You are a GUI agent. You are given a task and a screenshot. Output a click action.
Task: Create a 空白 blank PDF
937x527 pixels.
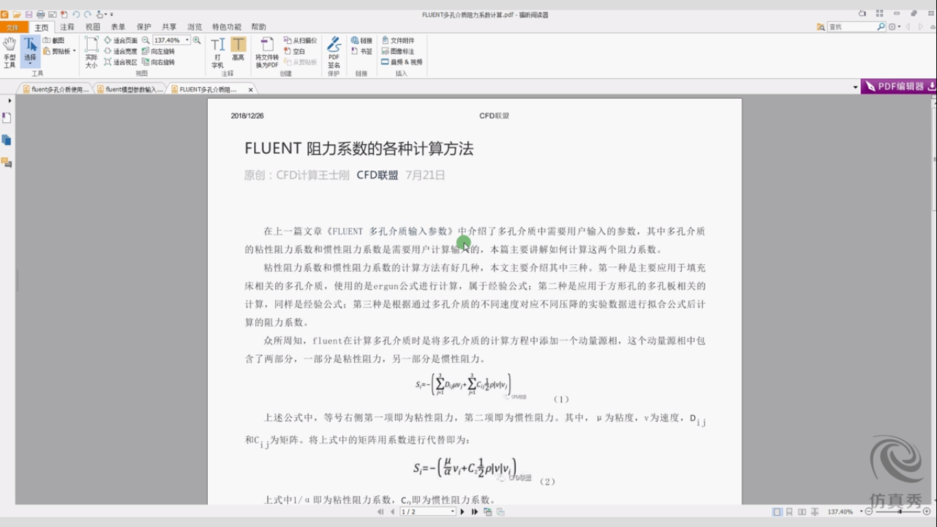[x=295, y=51]
